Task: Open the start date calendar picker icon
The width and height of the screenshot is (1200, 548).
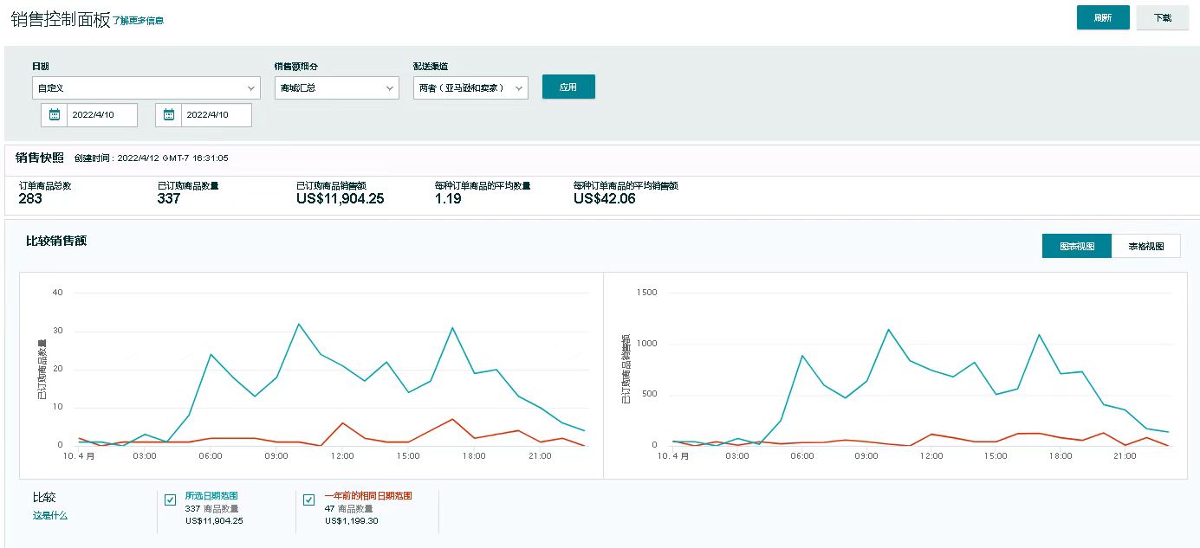Action: pyautogui.click(x=55, y=114)
